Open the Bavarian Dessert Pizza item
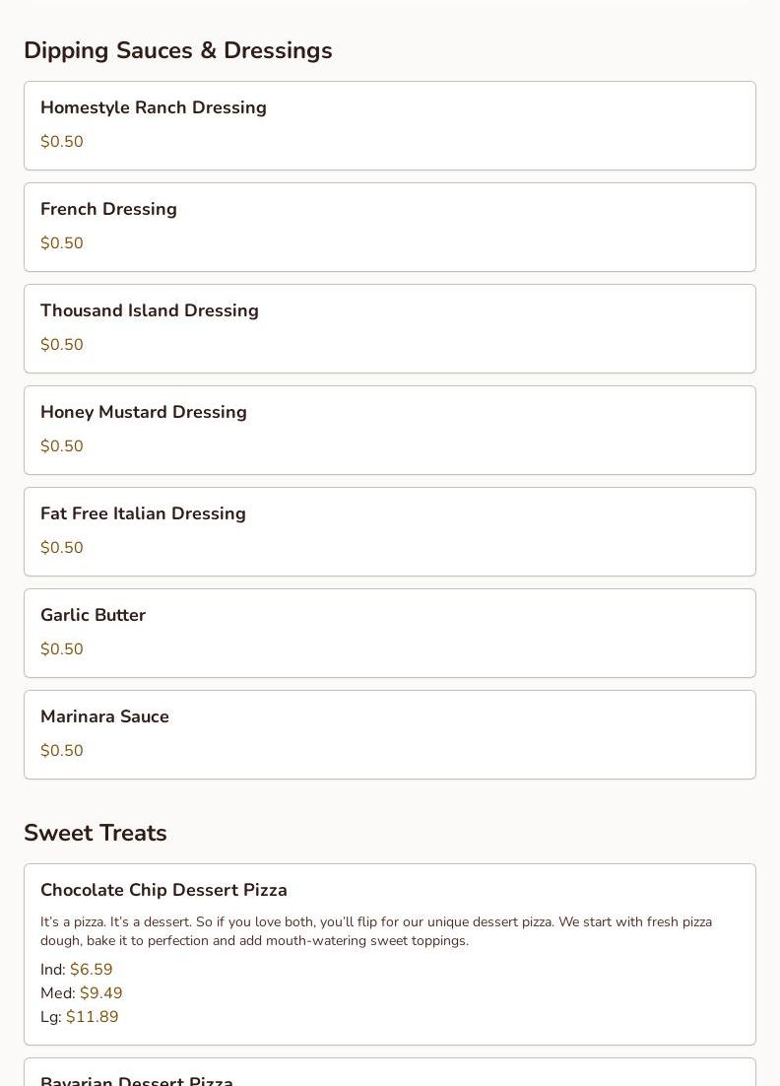This screenshot has width=780, height=1086. tap(137, 1080)
